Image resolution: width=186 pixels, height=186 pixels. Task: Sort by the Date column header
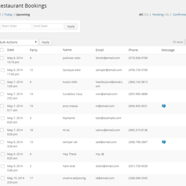tap(10, 50)
